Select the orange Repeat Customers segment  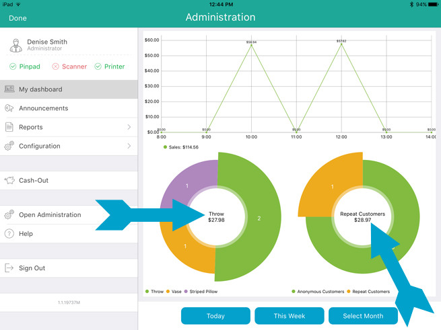(x=332, y=186)
